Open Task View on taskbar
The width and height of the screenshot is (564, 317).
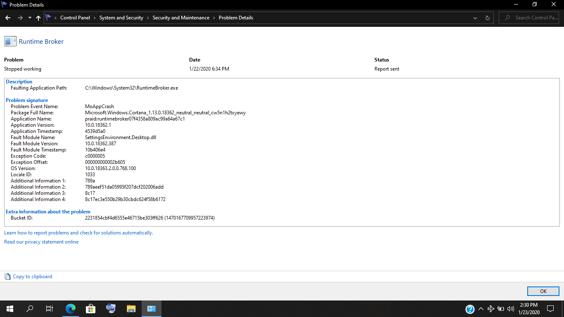click(50, 309)
